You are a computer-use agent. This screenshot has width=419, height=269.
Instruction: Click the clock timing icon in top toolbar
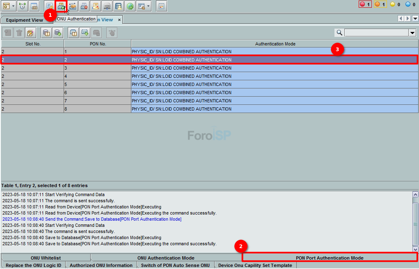click(x=23, y=6)
